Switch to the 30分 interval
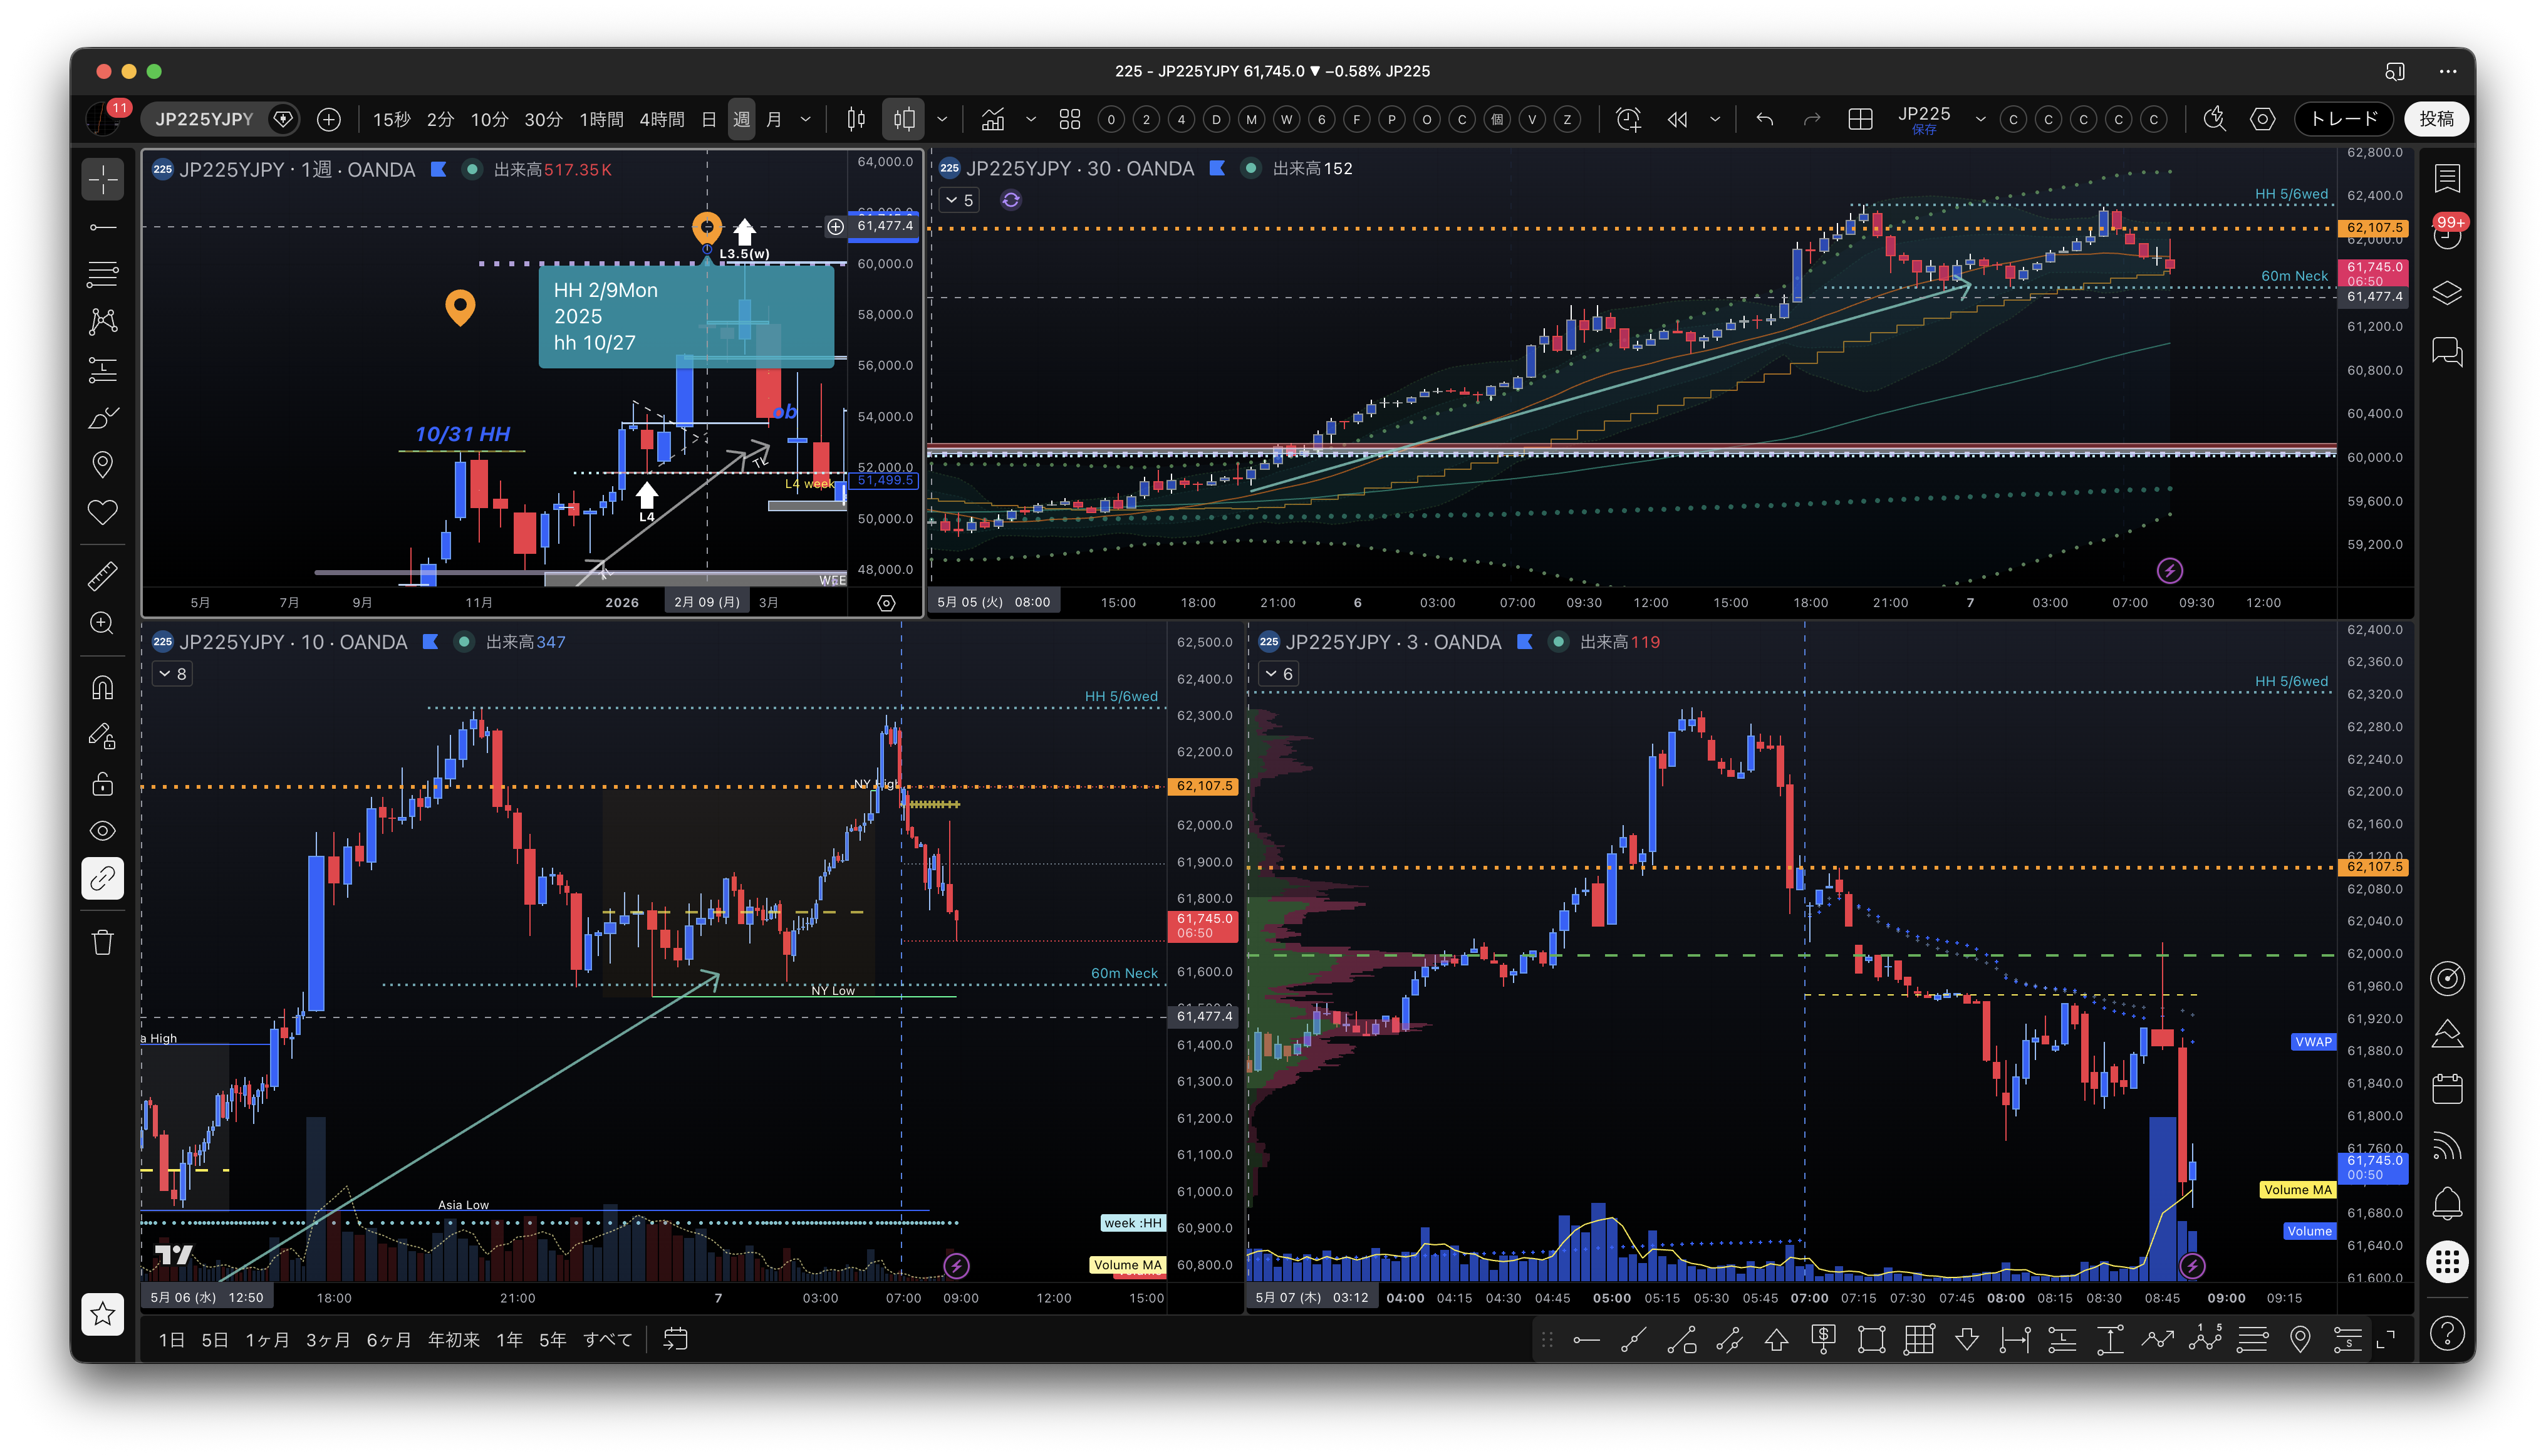Screen dimensions: 2546x1456 click(x=543, y=120)
